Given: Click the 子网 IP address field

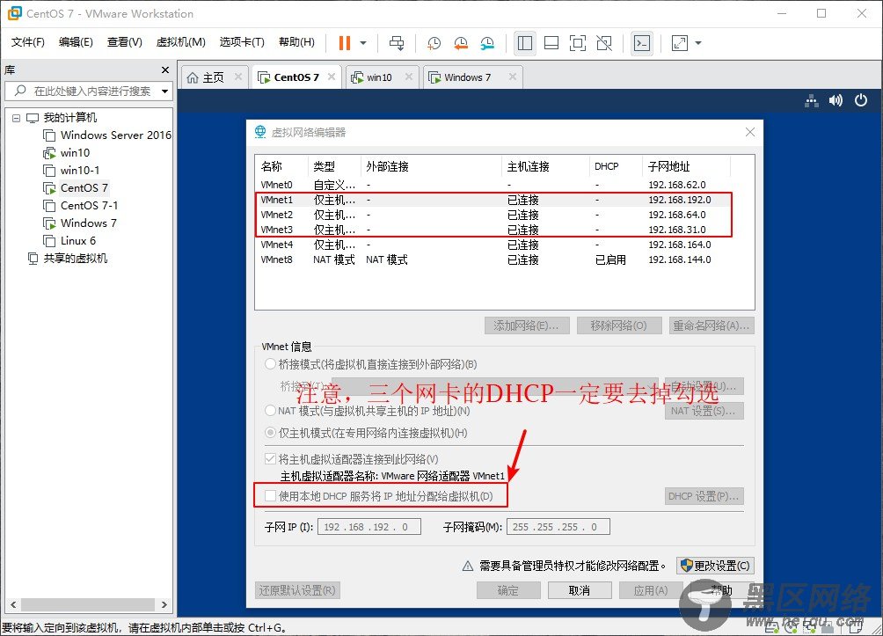Looking at the screenshot, I should click(x=369, y=527).
